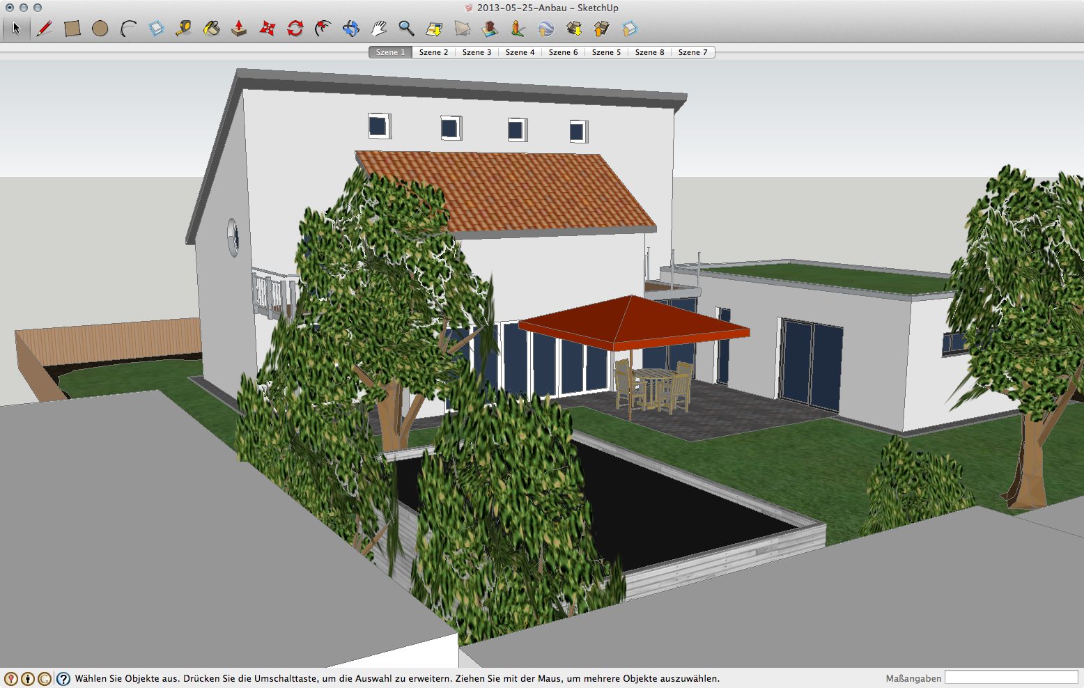Open the help question mark icon
The image size is (1084, 688).
click(63, 678)
